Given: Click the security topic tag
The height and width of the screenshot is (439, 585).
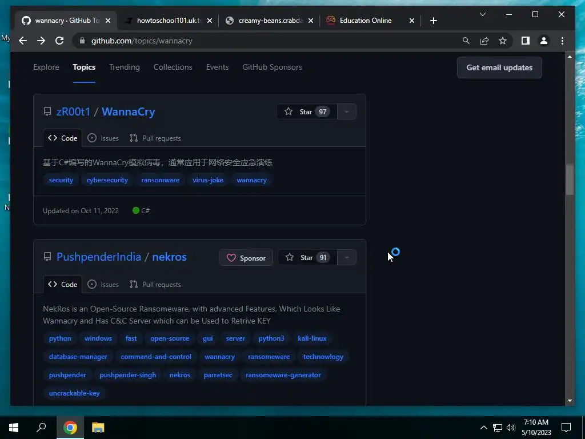Looking at the screenshot, I should click(x=61, y=180).
